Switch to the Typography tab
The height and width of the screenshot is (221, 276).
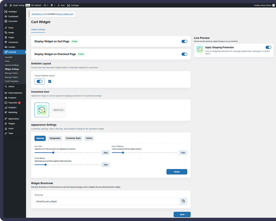click(x=55, y=138)
